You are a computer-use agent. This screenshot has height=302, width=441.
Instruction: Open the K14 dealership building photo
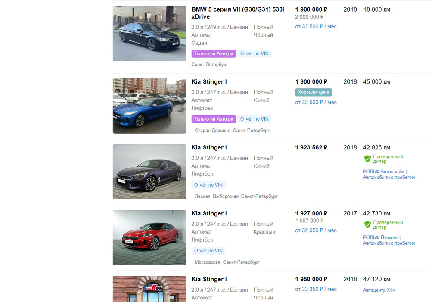pyautogui.click(x=149, y=289)
